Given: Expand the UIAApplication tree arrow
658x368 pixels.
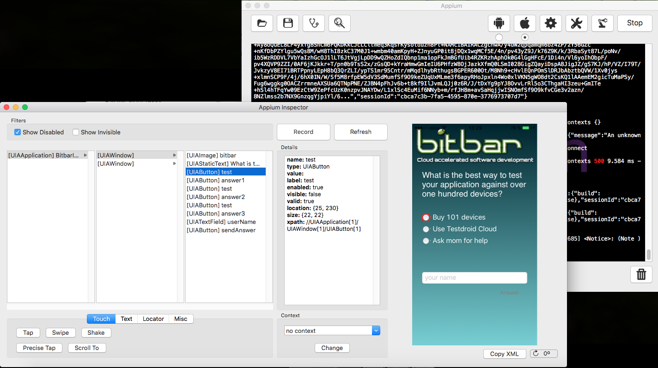Looking at the screenshot, I should [85, 155].
